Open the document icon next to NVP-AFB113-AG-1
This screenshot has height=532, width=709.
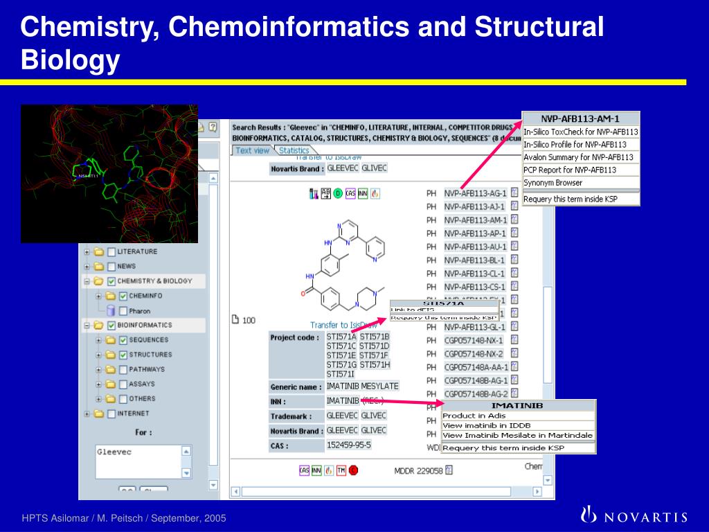click(514, 193)
